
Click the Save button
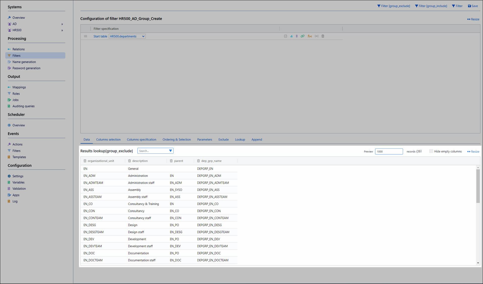pos(473,6)
